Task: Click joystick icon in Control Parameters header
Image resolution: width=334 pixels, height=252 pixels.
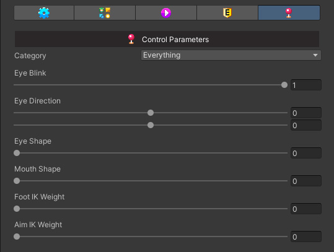Action: tap(131, 39)
